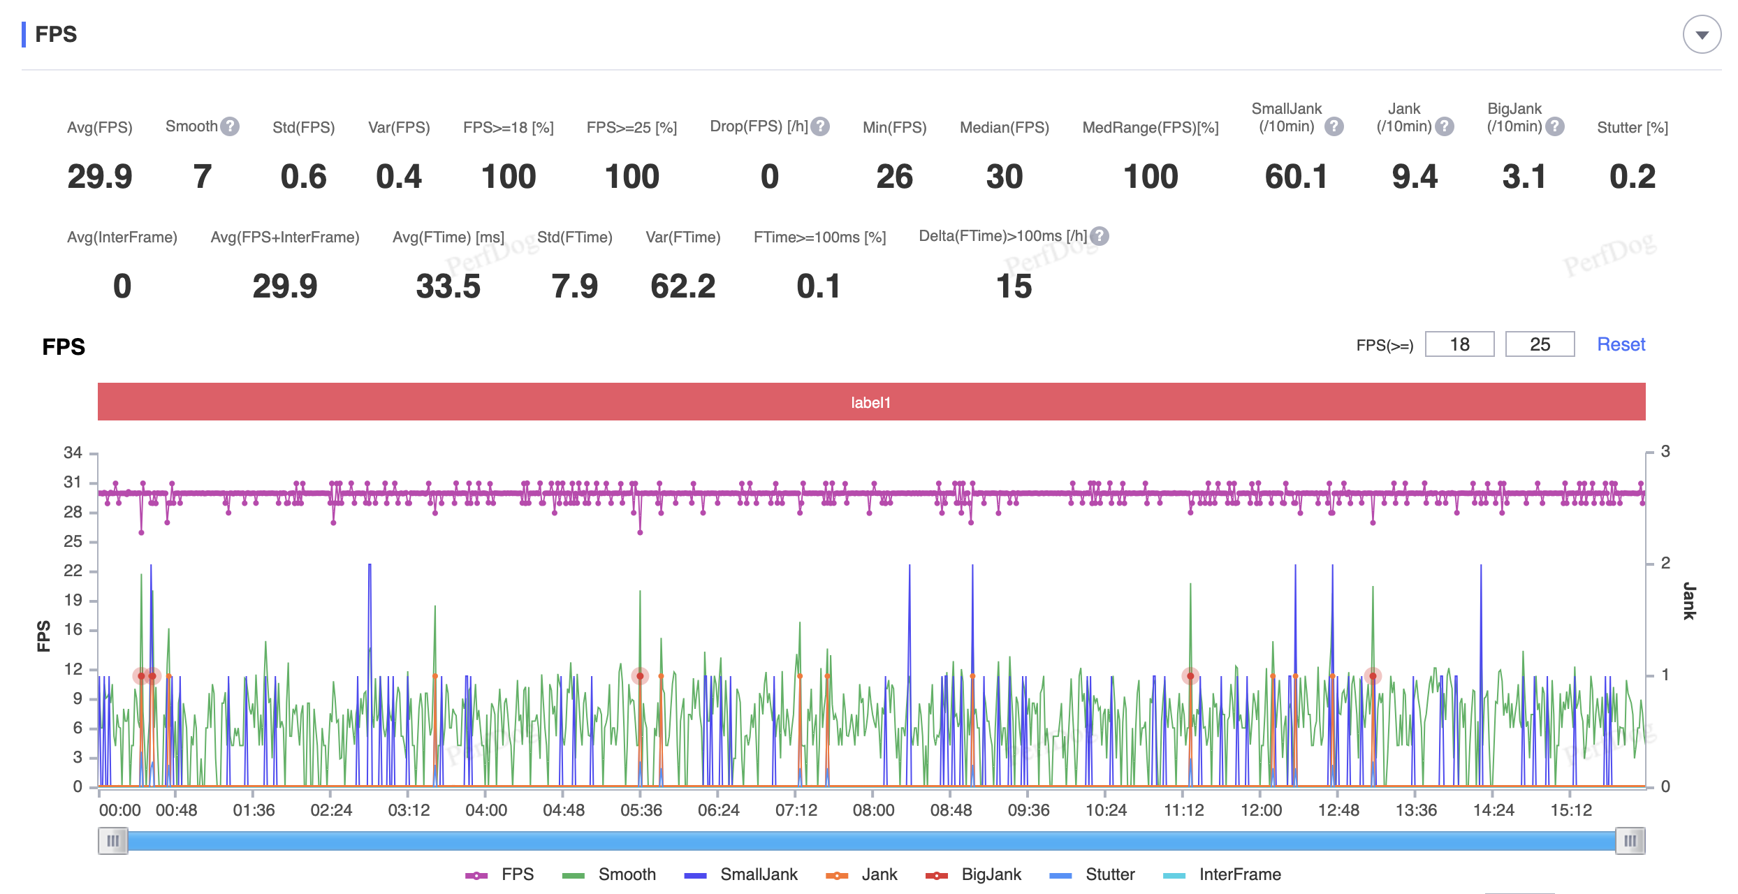
Task: Click help icon next to Delta(FTime)>100ms
Action: 1100,236
